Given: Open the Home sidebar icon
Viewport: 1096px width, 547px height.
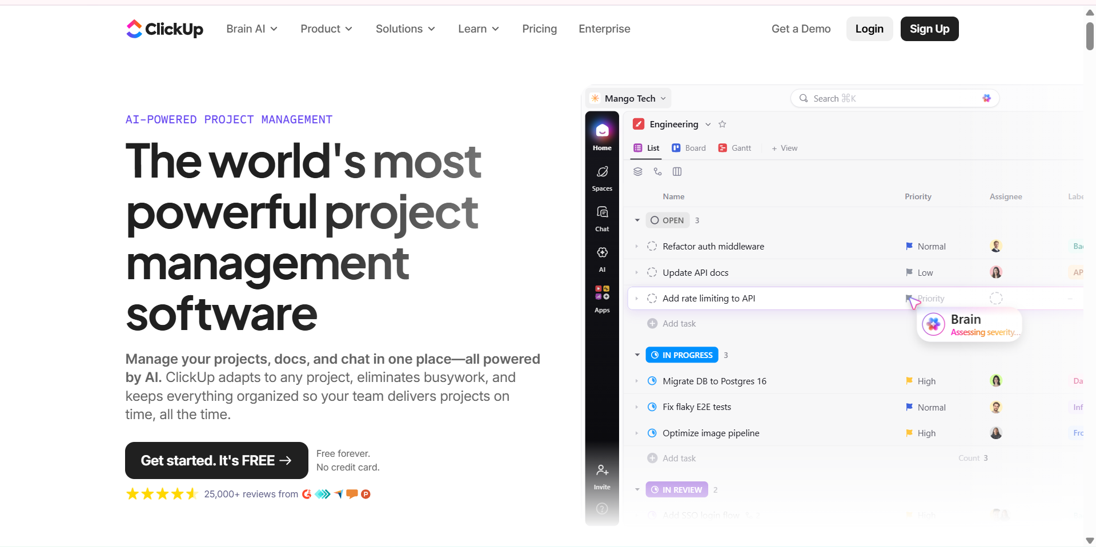Looking at the screenshot, I should (x=602, y=131).
